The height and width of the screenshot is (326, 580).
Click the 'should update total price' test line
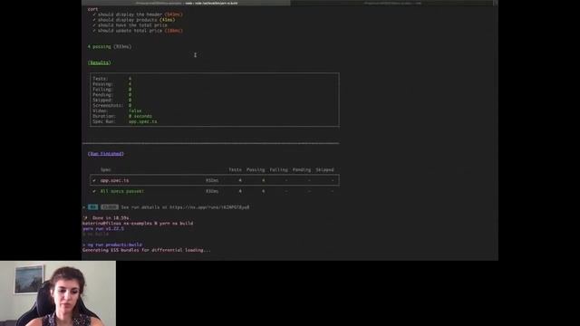[138, 31]
